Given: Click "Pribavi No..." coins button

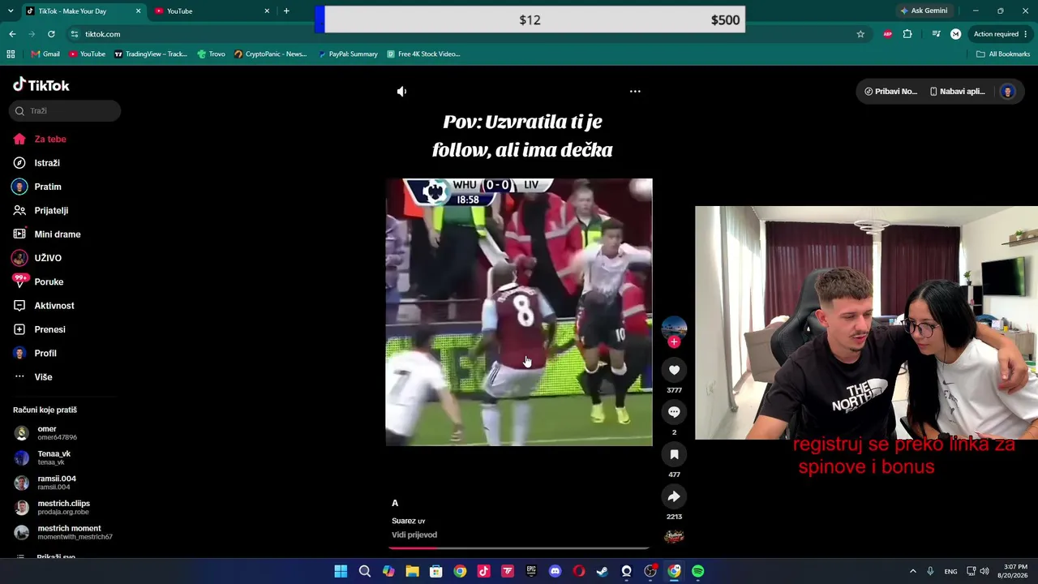Looking at the screenshot, I should [x=890, y=92].
